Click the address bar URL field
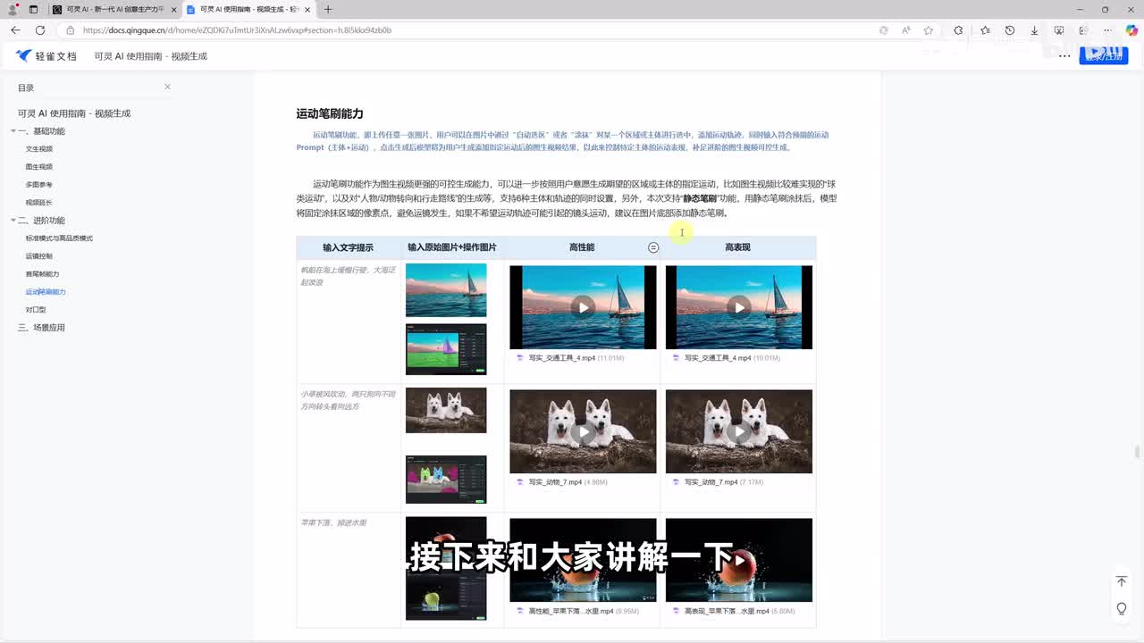 [x=237, y=29]
